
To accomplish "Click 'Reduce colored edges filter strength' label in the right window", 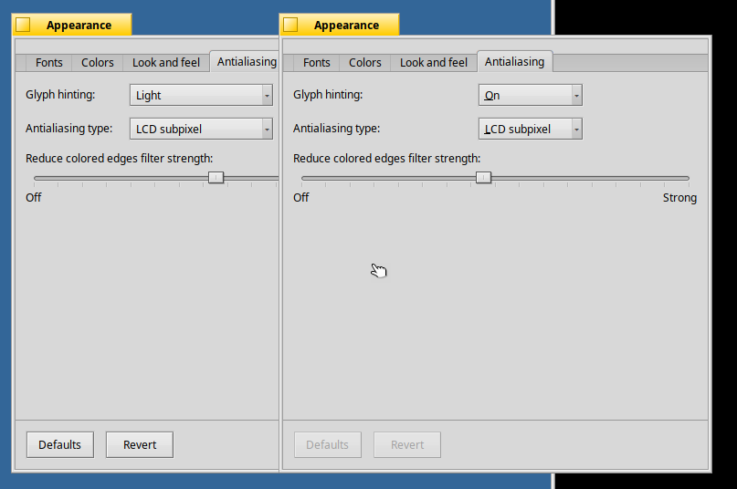I will click(386, 159).
